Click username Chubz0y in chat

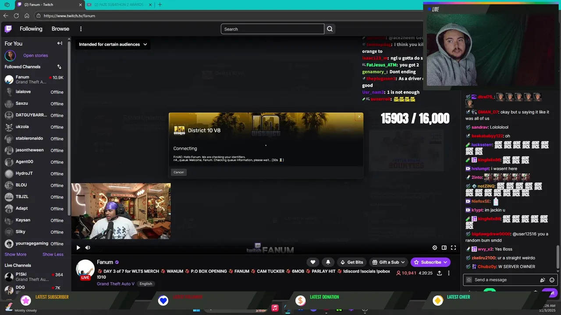tap(487, 266)
